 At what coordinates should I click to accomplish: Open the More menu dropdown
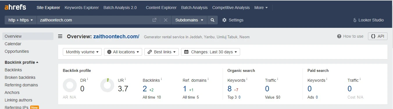[x=261, y=8]
